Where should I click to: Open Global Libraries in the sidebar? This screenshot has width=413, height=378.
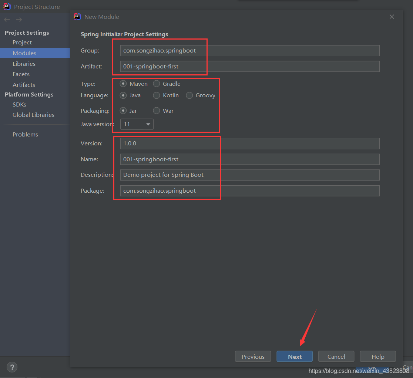[x=33, y=115]
